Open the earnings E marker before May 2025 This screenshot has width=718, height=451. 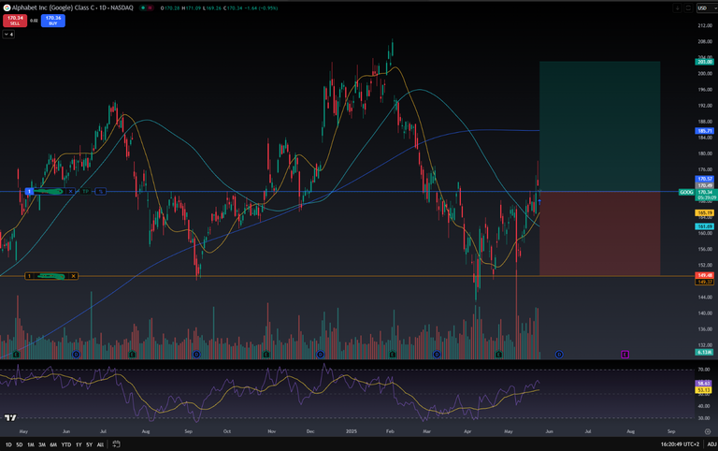coord(498,355)
